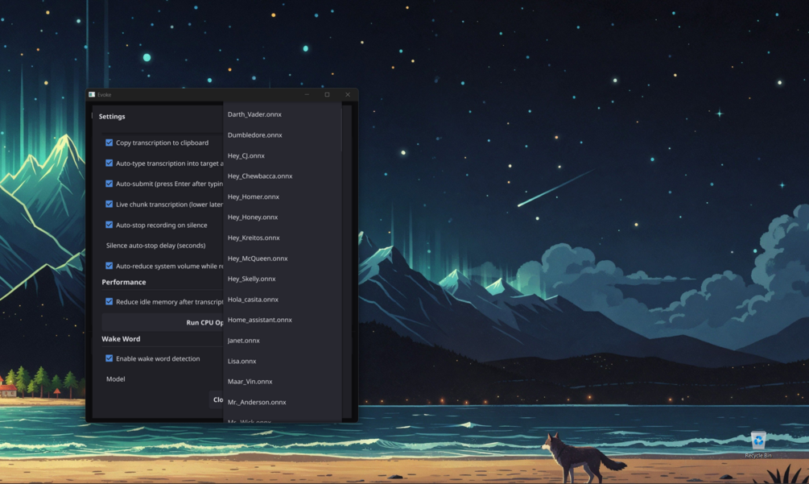Toggle Reduce idle memory after transcription
The width and height of the screenshot is (809, 484).
109,301
